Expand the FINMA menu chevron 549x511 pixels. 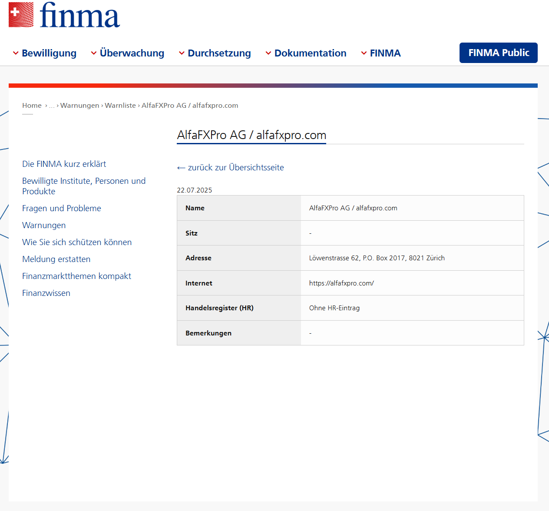[x=364, y=53]
